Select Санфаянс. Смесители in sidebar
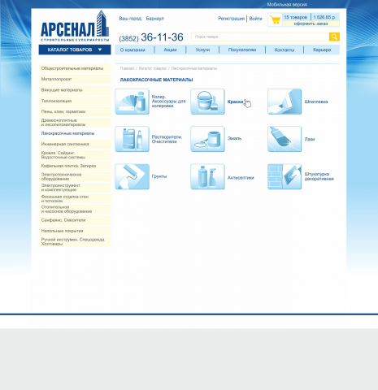Screen dimensions: 378x390 coord(75,220)
